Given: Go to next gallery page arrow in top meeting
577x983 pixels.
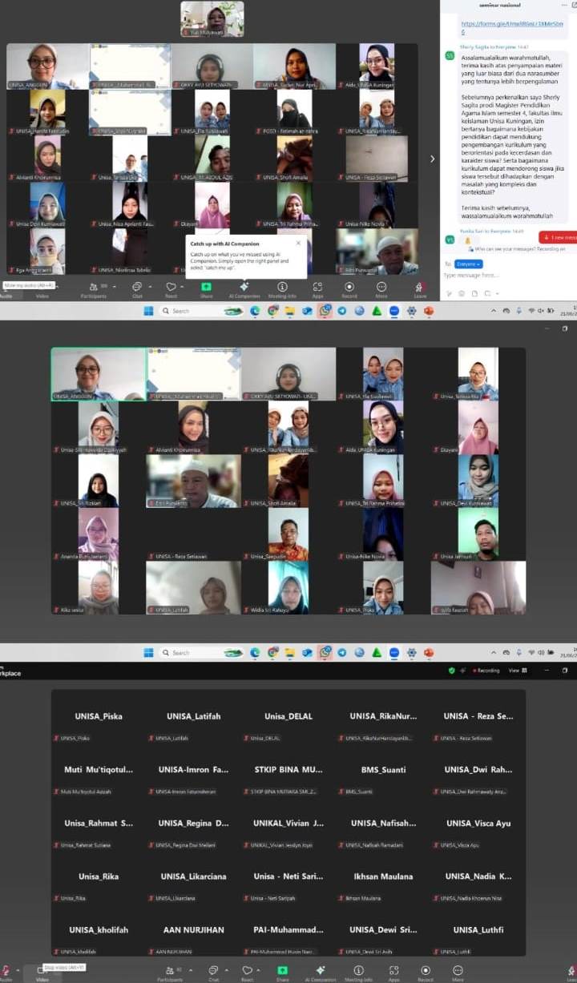Looking at the screenshot, I should click(433, 159).
